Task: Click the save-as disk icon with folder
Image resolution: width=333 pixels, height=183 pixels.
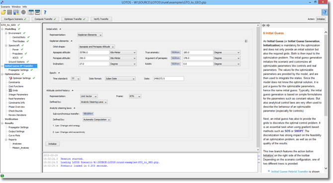Action: [x=16, y=12]
